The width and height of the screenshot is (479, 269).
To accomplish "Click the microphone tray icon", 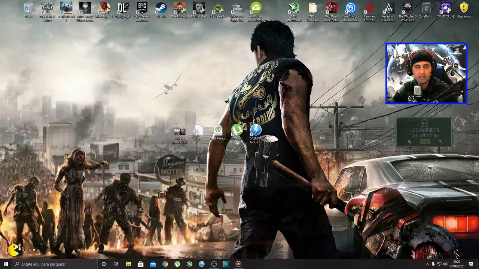I will coord(433,264).
